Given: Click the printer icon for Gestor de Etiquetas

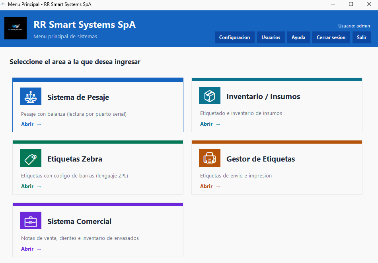Looking at the screenshot, I should tap(209, 158).
